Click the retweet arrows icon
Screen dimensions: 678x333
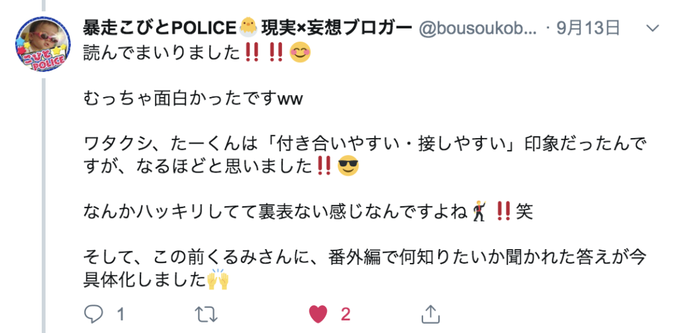click(x=207, y=315)
